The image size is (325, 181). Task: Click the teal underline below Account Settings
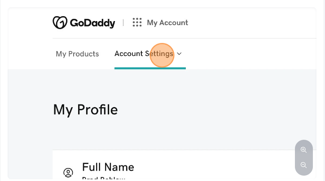click(150, 68)
